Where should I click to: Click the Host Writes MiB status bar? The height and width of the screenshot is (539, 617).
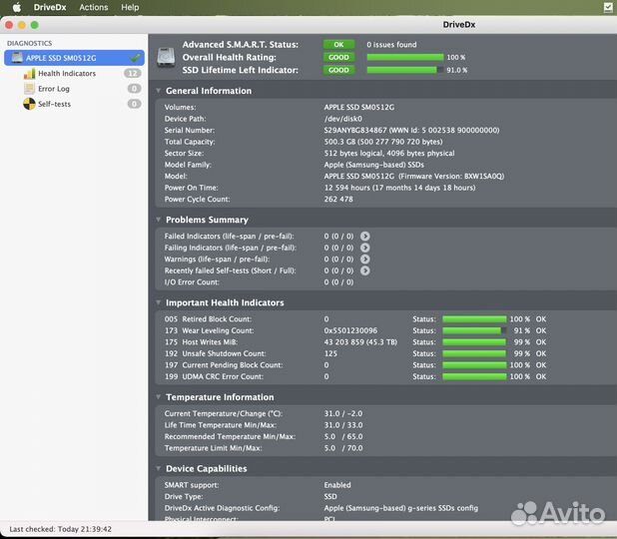click(474, 342)
